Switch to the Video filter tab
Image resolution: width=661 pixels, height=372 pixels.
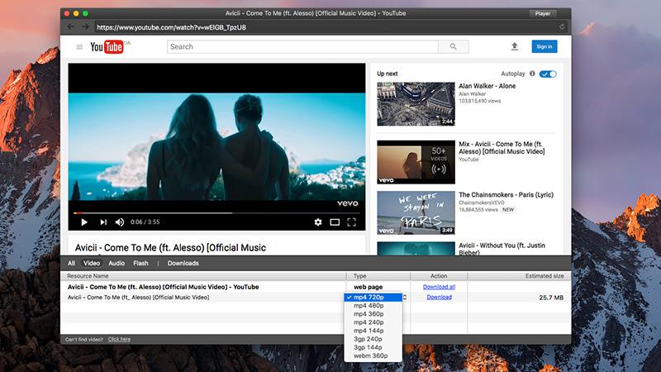click(92, 263)
